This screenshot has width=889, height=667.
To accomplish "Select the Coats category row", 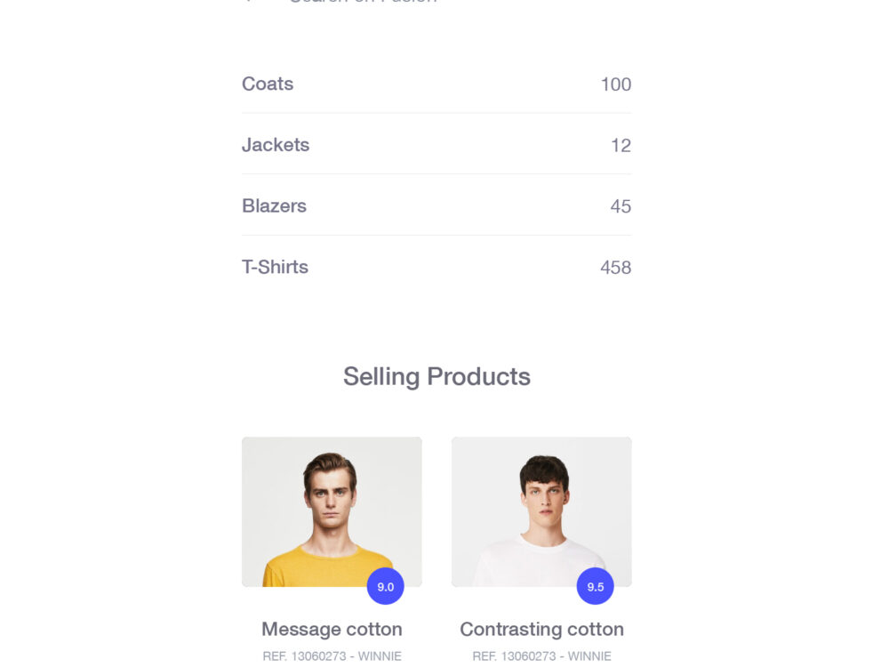I will click(267, 84).
